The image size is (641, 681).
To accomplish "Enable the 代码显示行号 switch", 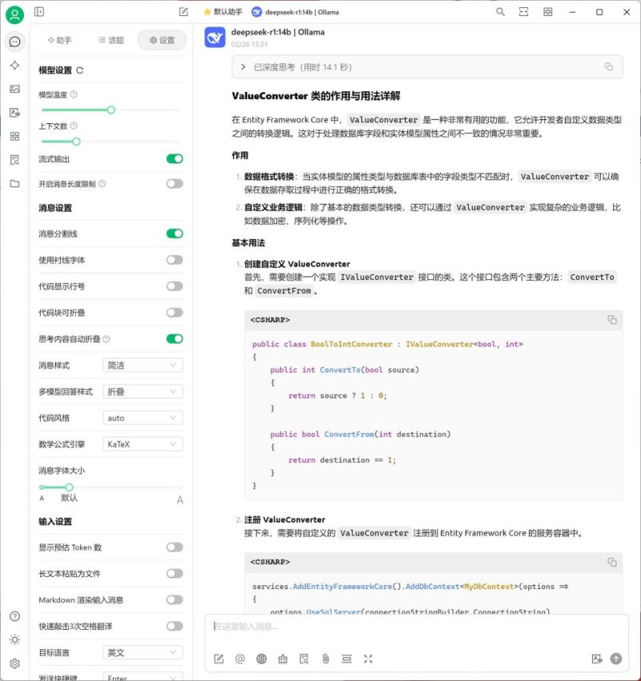I will point(174,286).
